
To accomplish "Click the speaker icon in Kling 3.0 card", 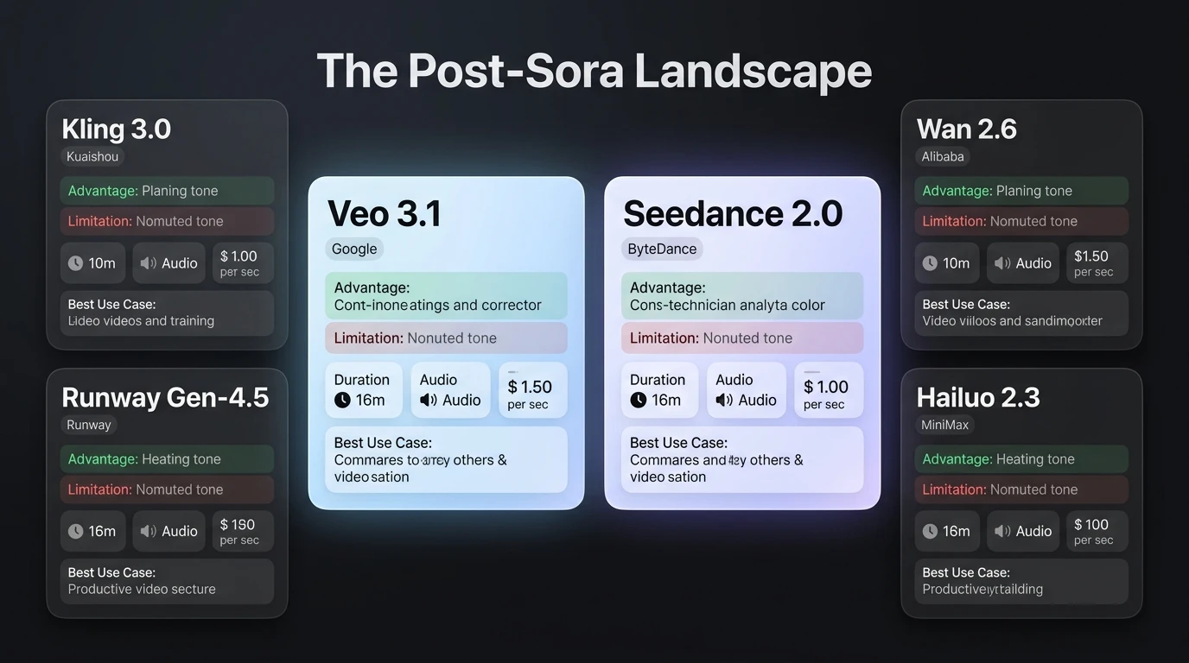I will pyautogui.click(x=148, y=263).
